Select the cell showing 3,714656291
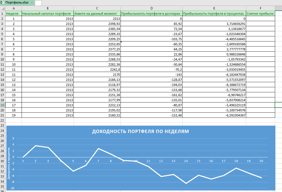This screenshot has width=282, height=192. point(214,24)
